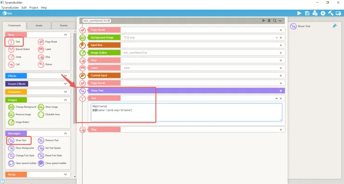Screen dimensions: 344x184
Task: Select the Image Button row in timeline
Action: (x=186, y=53)
